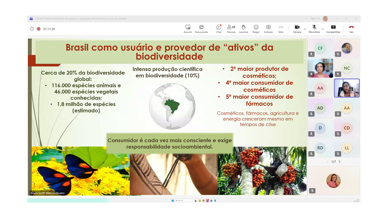Click muted mic icon on LL tile
The image size is (388, 218).
tap(338, 154)
